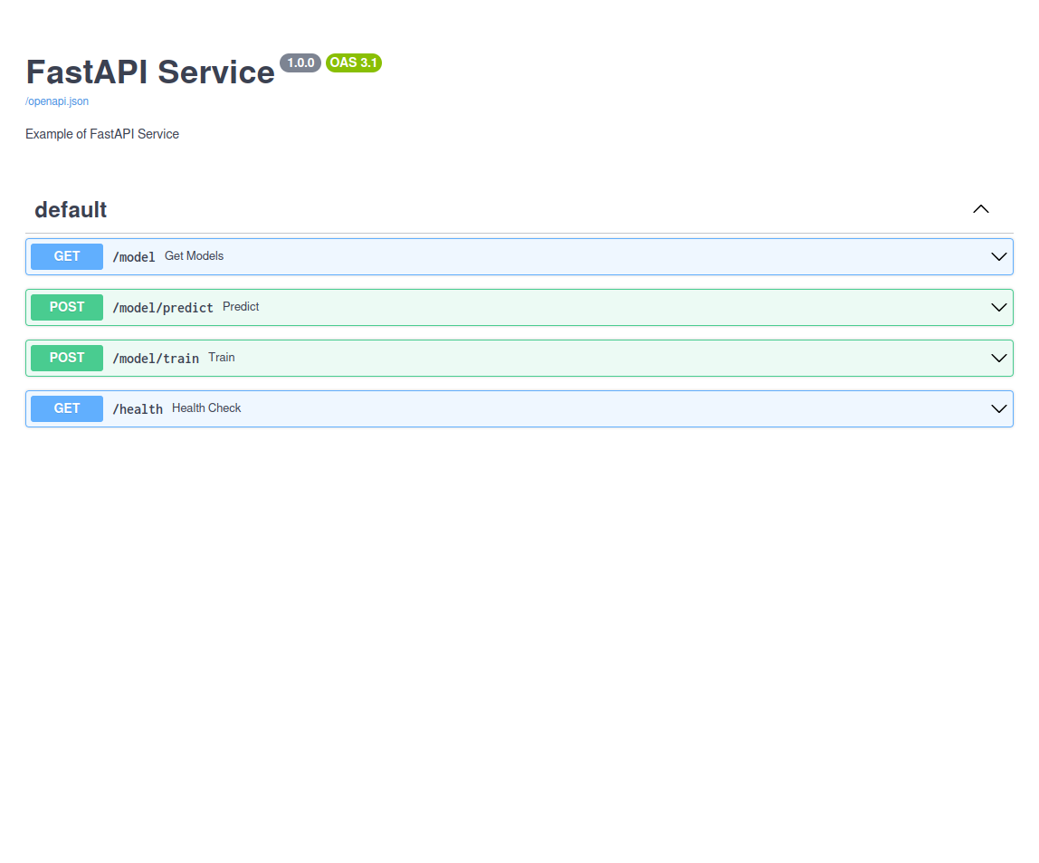
Task: Click the Example of FastAPI Service description
Action: pyautogui.click(x=102, y=134)
